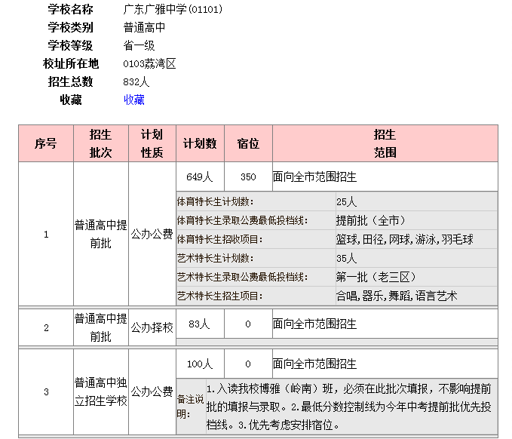This screenshot has height=439, width=512.
Task: Click arts items 合唱,器乐,舞蹈,语言艺术
Action: tap(397, 296)
